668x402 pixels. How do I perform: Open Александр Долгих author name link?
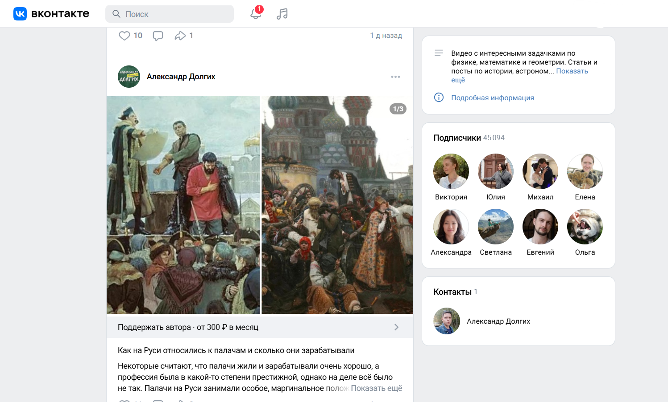tap(181, 77)
